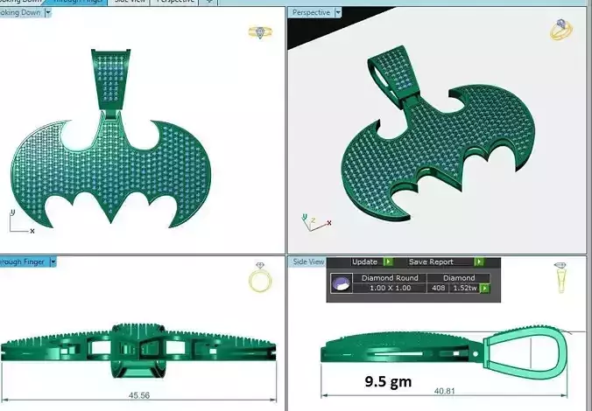This screenshot has width=592, height=411.
Task: Click the XYZ axis gizmo in Perspective
Action: (316, 222)
